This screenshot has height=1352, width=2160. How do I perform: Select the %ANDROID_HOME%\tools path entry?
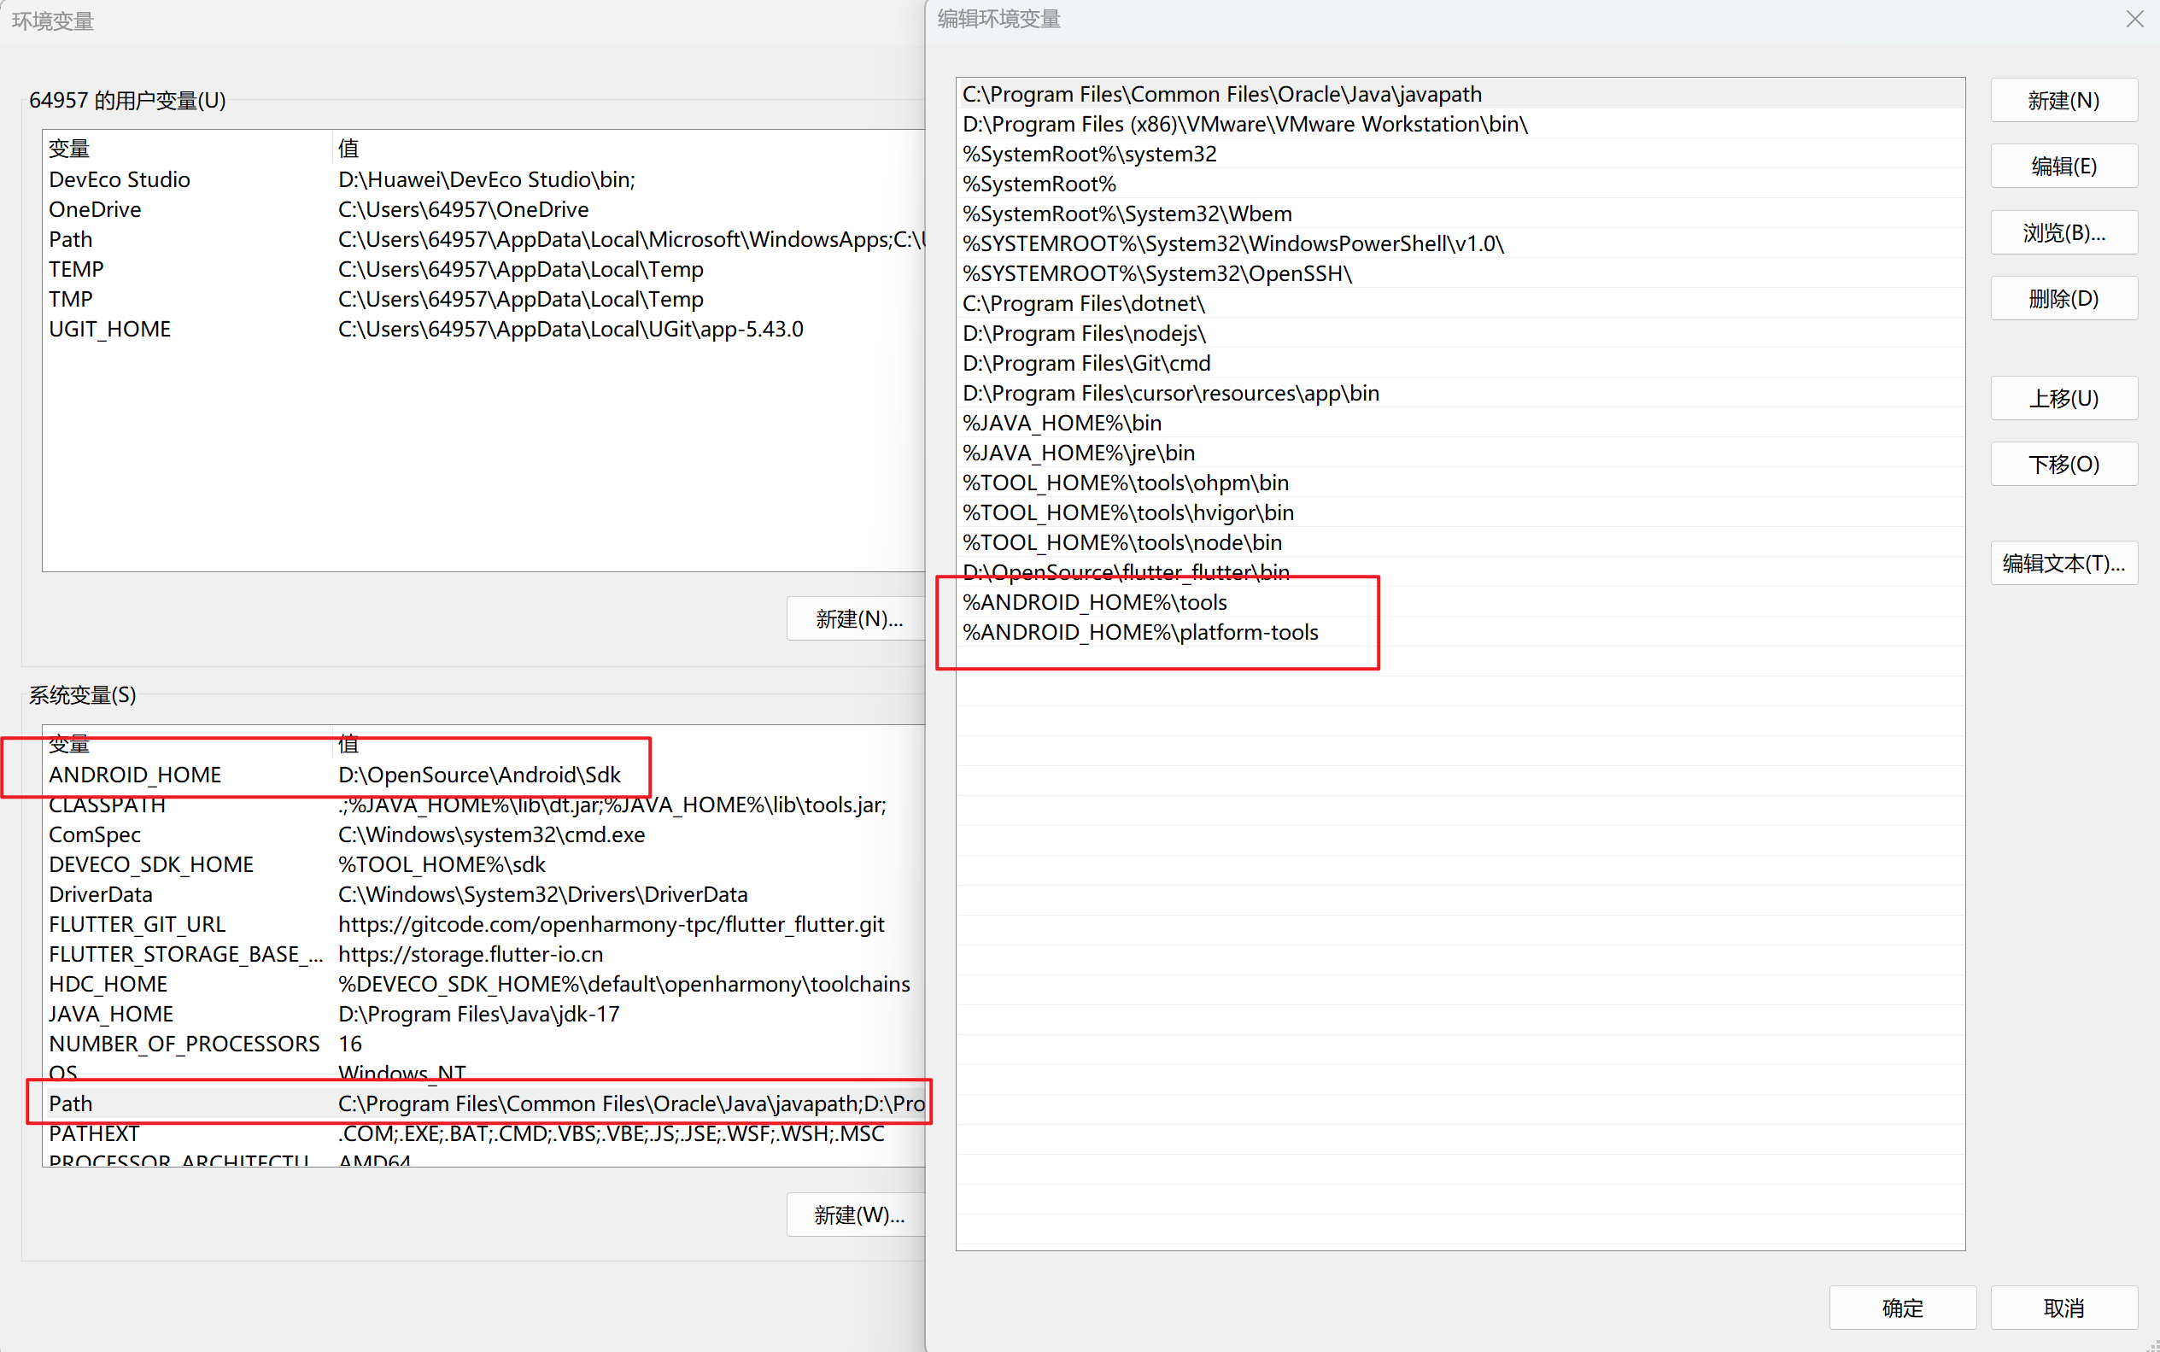click(1094, 603)
